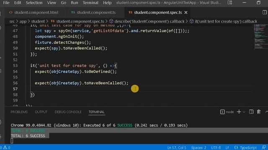
Task: Create a new terminal with plus icon
Action: [x=239, y=112]
